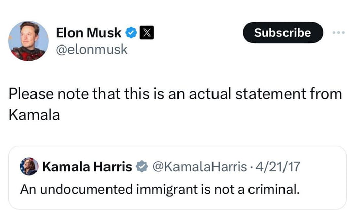Click the Elon Musk display name

click(x=89, y=33)
